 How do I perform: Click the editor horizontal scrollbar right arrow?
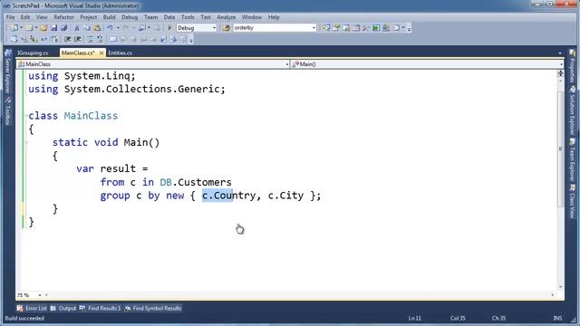tap(553, 295)
